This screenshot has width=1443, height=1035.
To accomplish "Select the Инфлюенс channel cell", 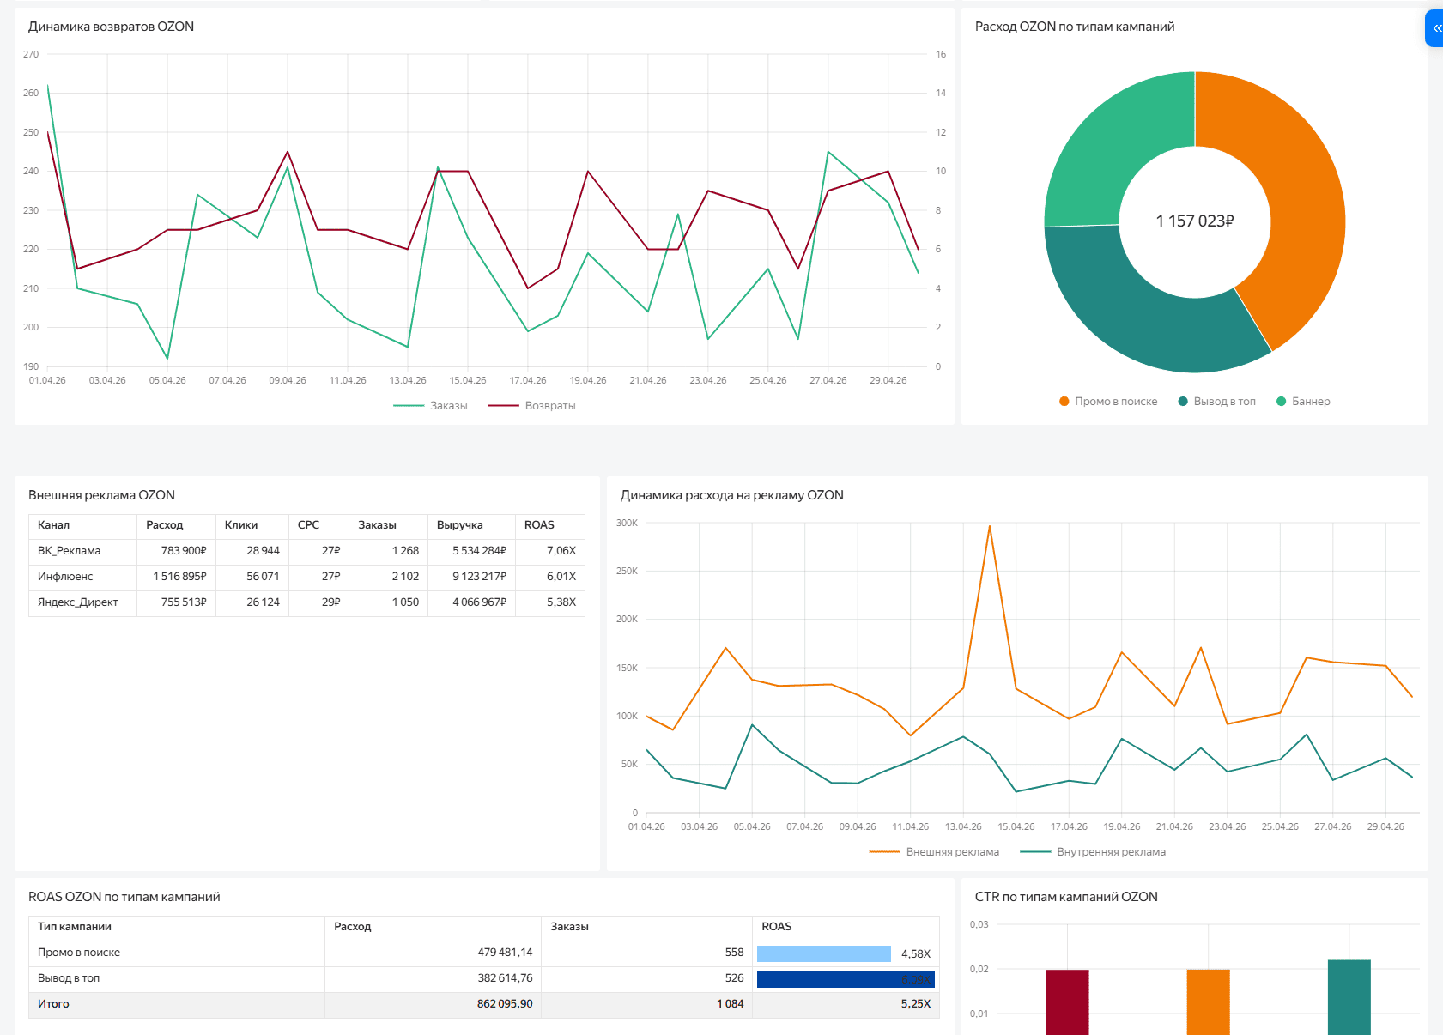I will click(82, 577).
